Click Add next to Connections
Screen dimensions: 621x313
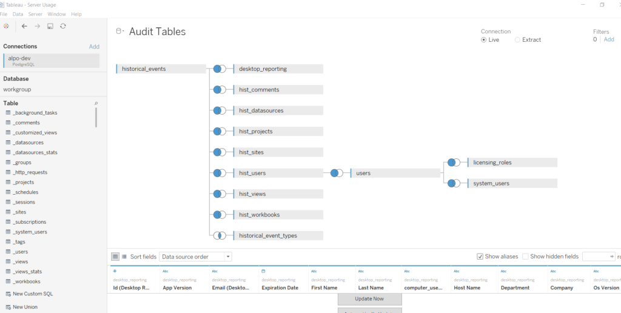pyautogui.click(x=94, y=47)
